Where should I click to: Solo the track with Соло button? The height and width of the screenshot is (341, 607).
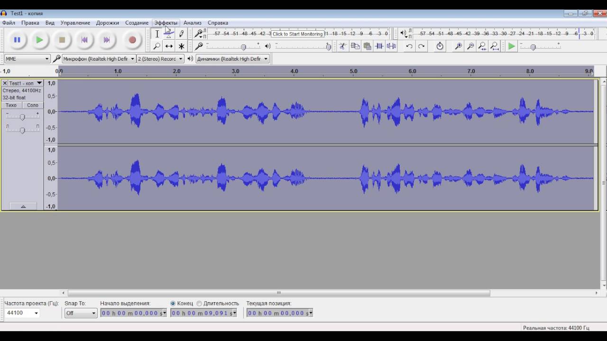(x=33, y=105)
